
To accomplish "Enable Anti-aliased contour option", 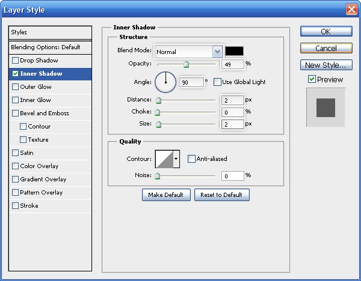I will 191,159.
